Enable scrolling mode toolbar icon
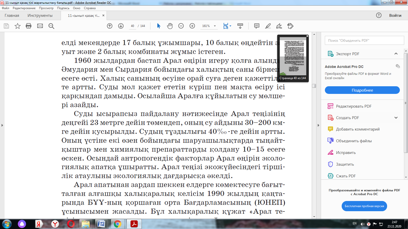408x229 pixels. tap(240, 26)
